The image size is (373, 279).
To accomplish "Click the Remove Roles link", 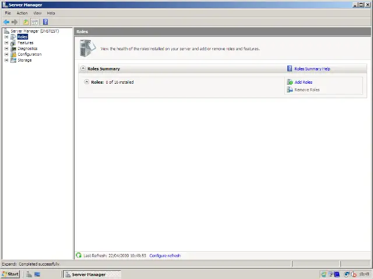I will (307, 90).
